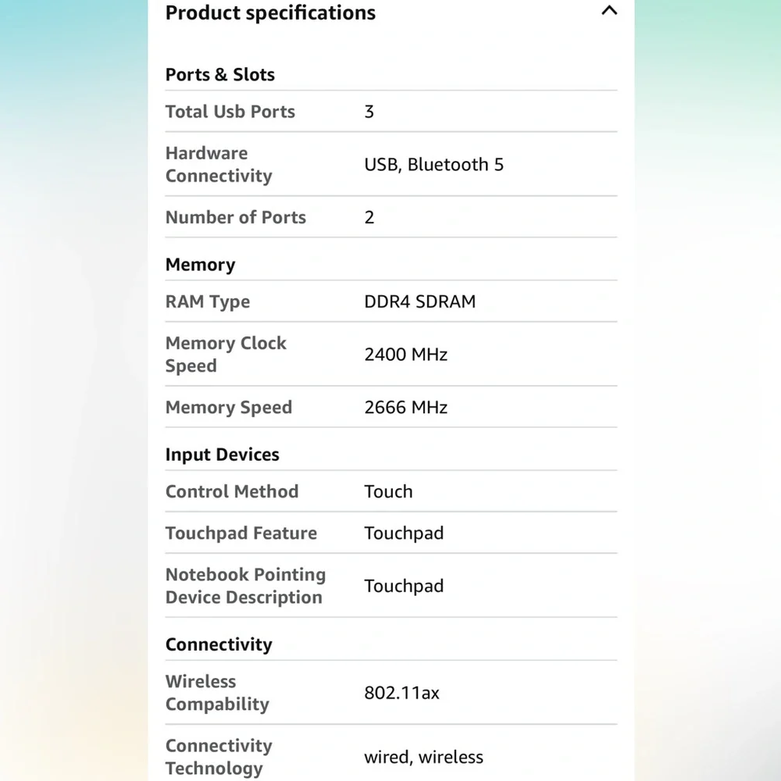Click the Control Method label

[232, 491]
